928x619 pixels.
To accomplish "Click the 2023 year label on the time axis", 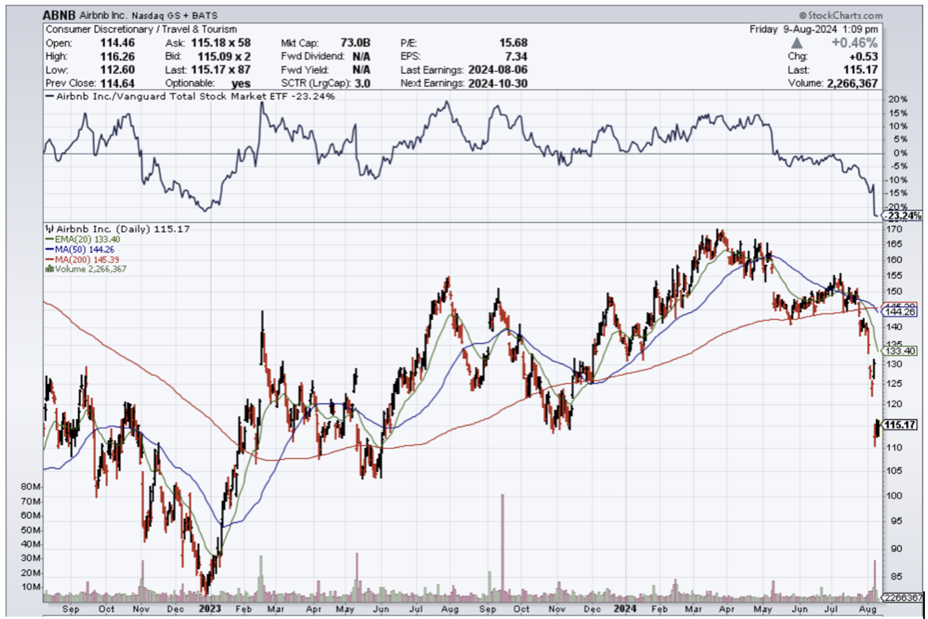I will coord(210,608).
